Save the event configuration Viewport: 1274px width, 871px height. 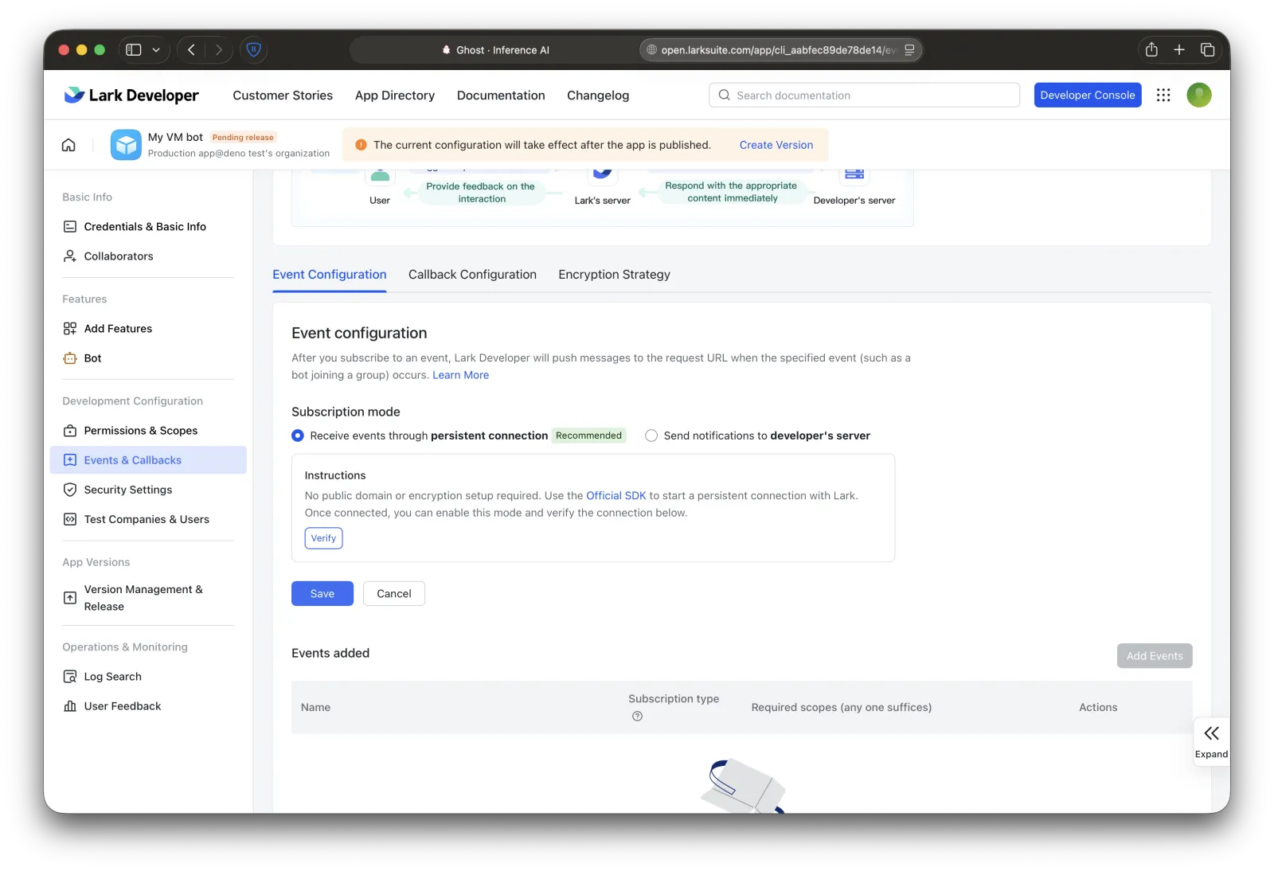click(x=322, y=594)
